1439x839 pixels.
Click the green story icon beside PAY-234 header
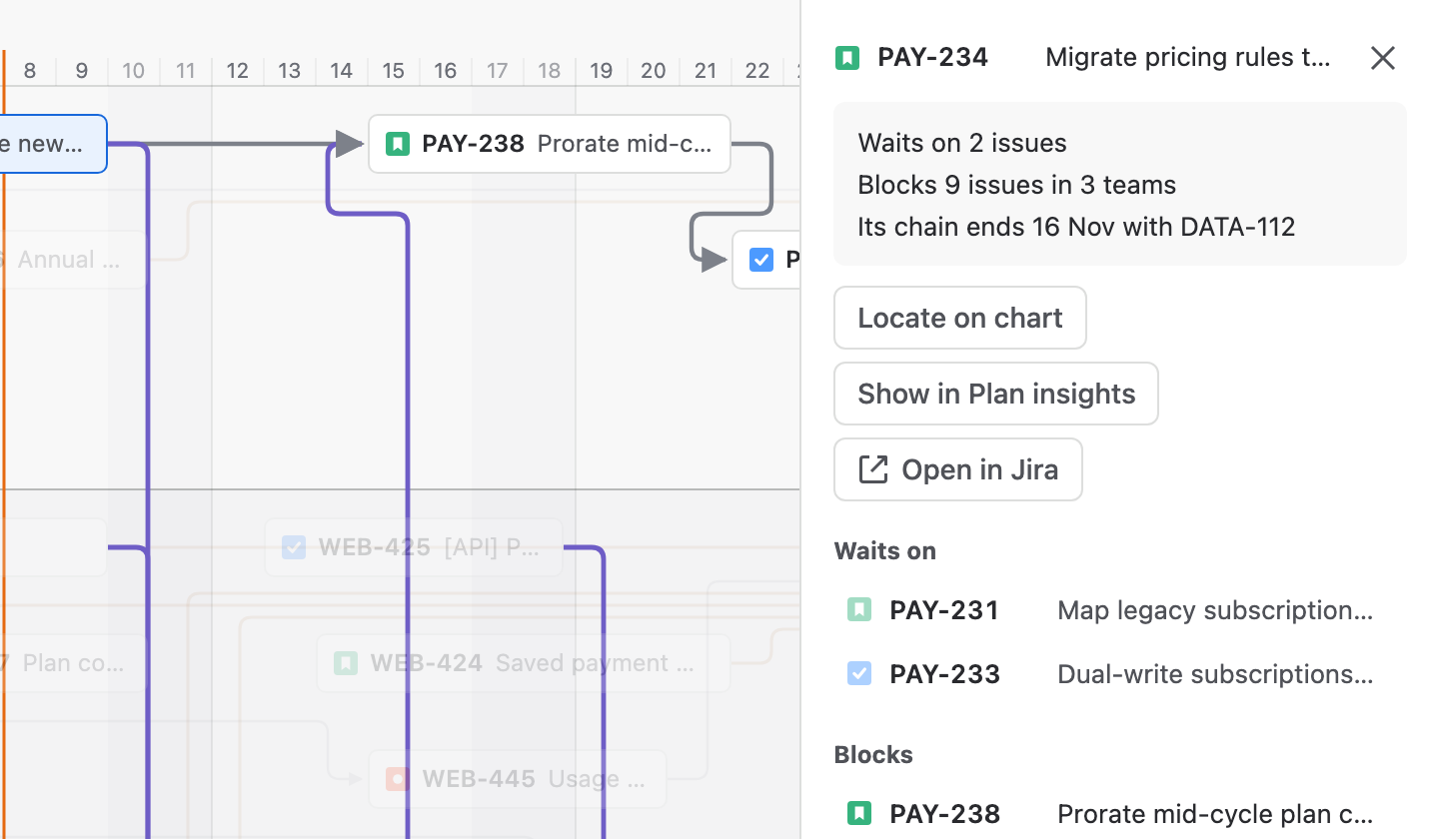847,58
